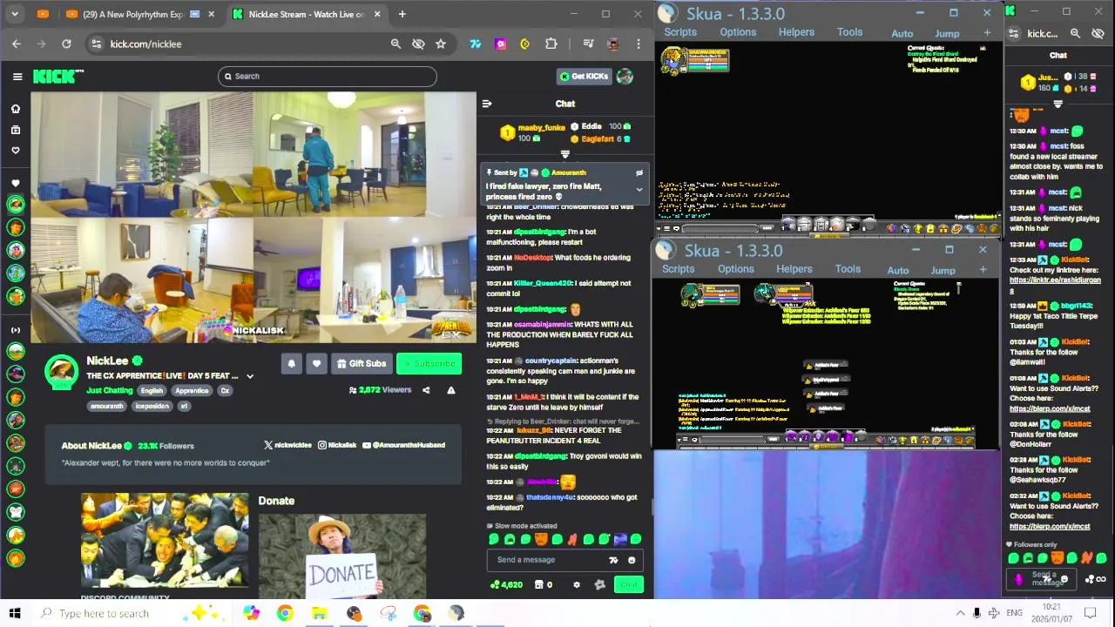1115x627 pixels.
Task: Collapse chat panel using arrow beside Chat title
Action: [487, 104]
